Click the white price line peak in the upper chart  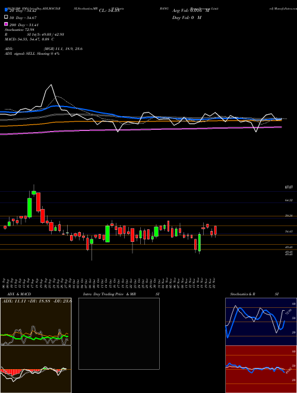[x=51, y=85]
